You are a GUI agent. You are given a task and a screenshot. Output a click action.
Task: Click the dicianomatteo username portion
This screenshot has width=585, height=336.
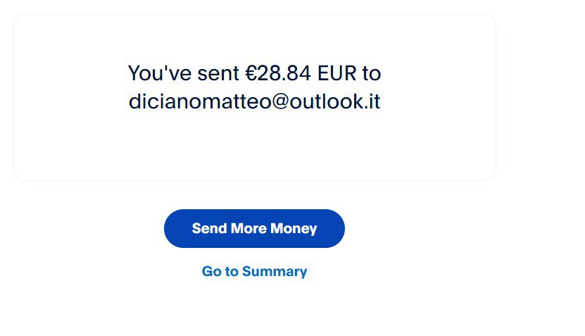click(200, 101)
